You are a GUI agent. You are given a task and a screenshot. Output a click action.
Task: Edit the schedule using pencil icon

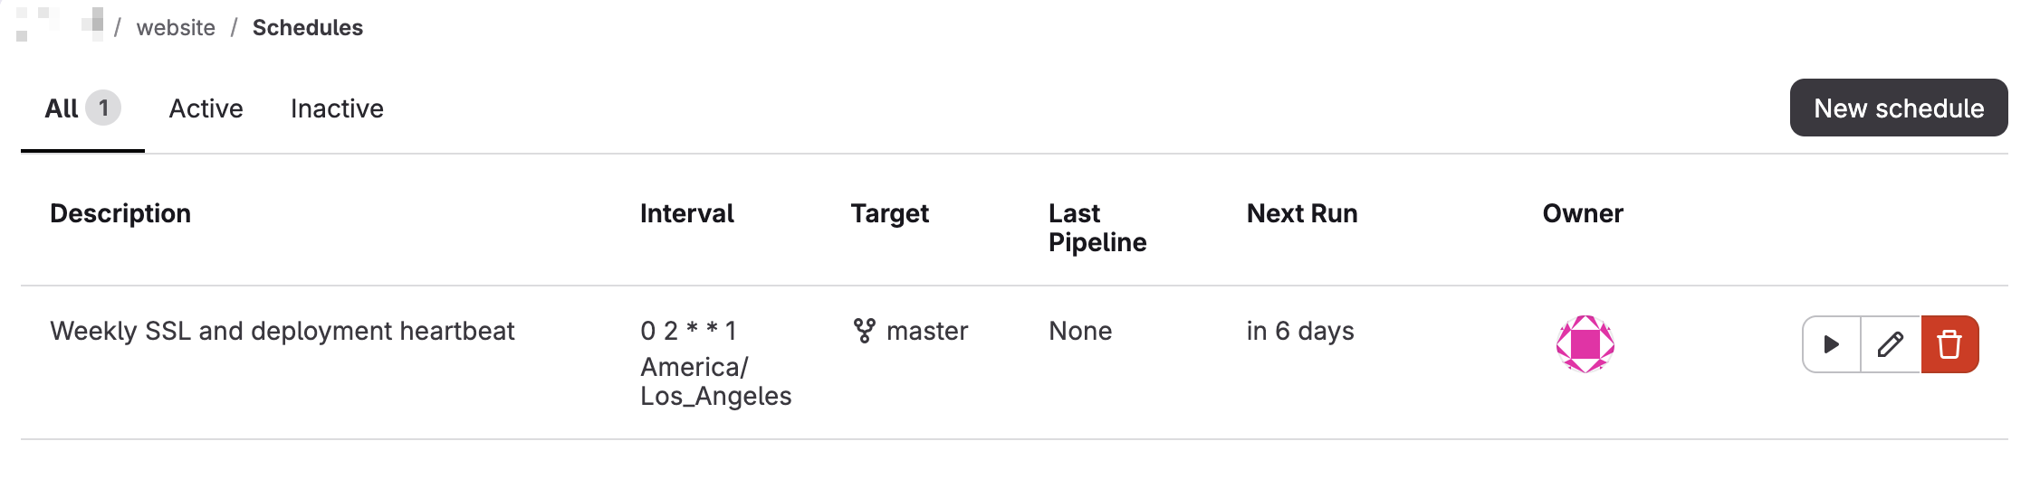tap(1891, 344)
